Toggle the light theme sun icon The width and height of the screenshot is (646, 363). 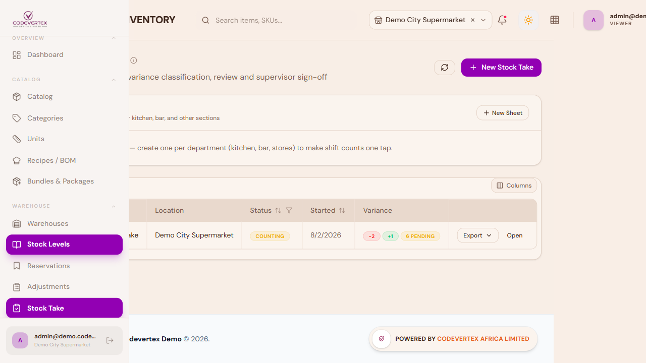click(x=528, y=20)
